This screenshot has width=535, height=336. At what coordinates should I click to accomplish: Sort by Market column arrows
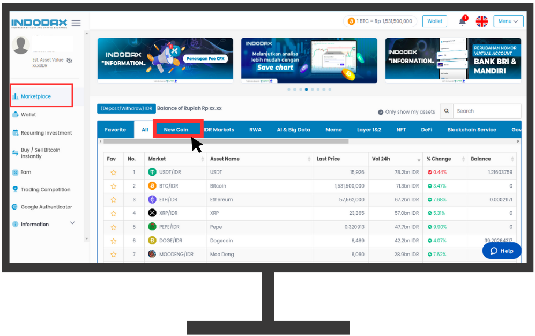click(x=202, y=159)
